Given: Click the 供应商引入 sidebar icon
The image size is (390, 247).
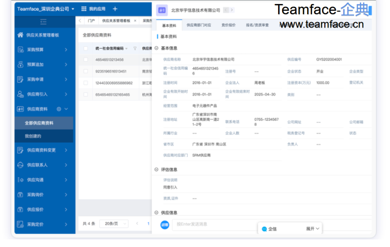Looking at the screenshot, I should pos(20,94).
